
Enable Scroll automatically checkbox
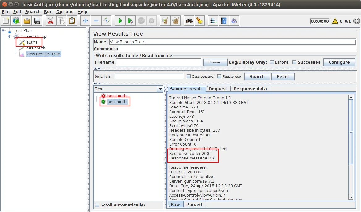click(97, 205)
